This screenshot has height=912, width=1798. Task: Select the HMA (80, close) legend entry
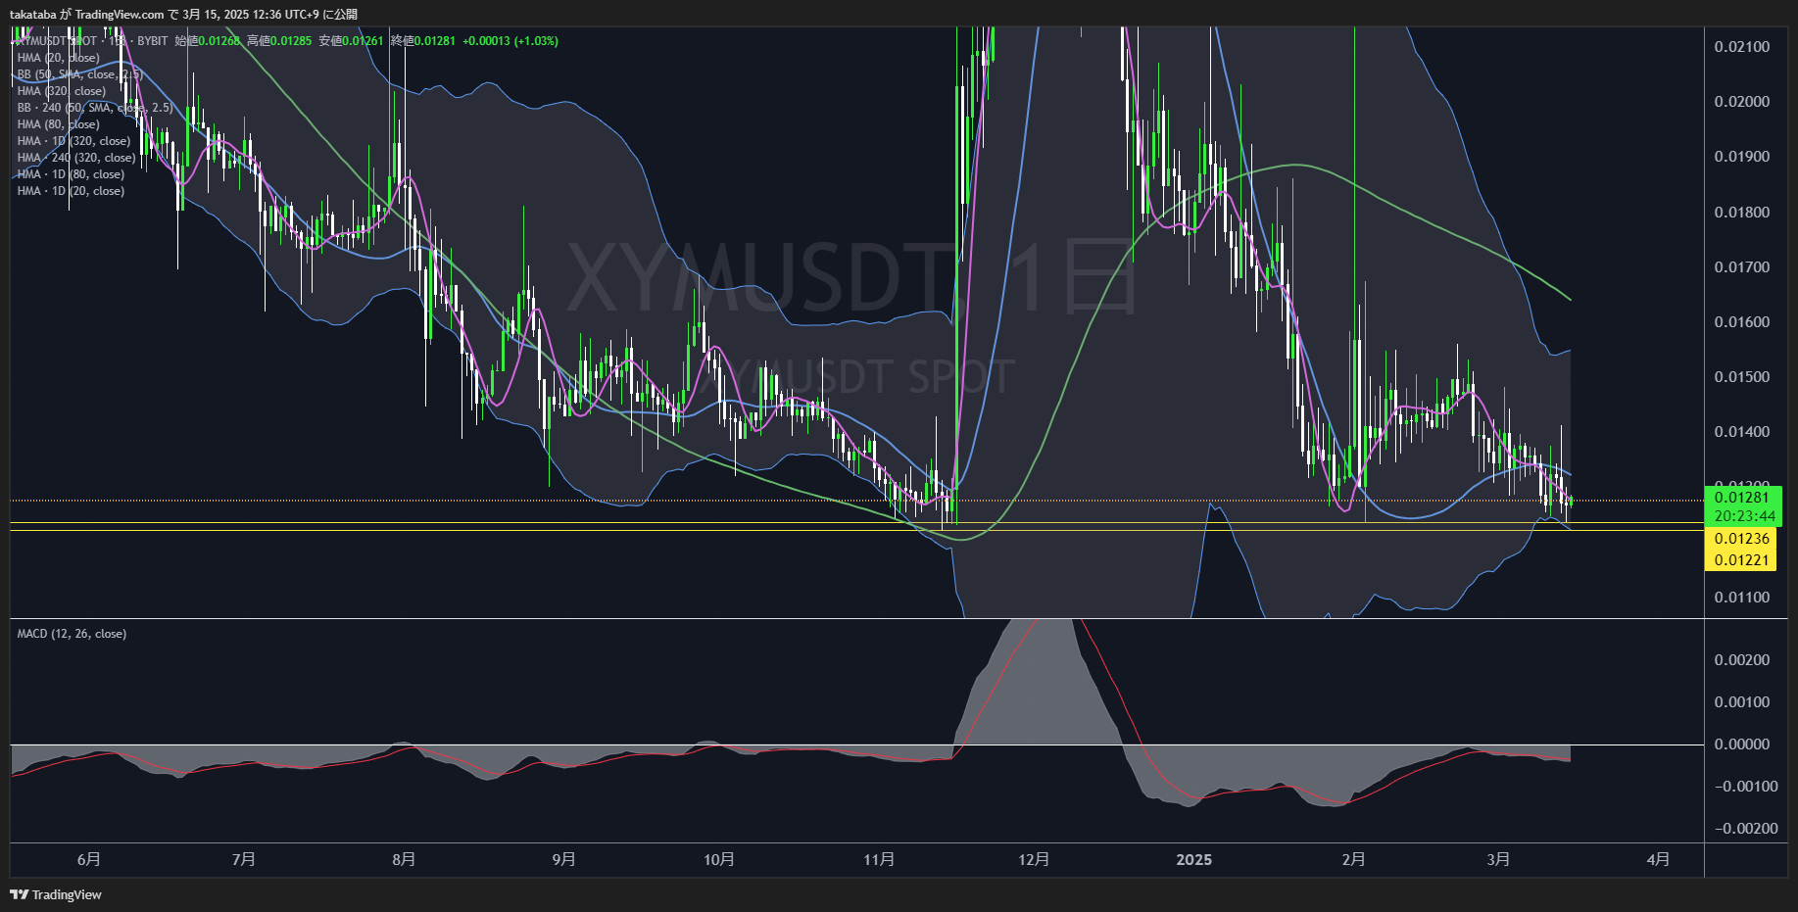point(58,124)
